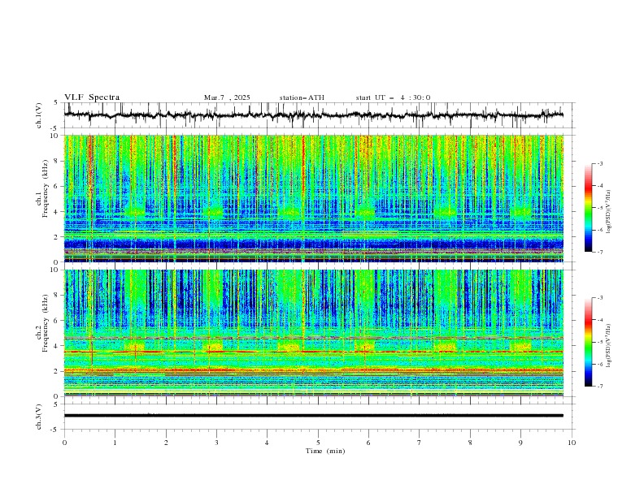Click the last "10" tick label on the time axis

tap(572, 443)
